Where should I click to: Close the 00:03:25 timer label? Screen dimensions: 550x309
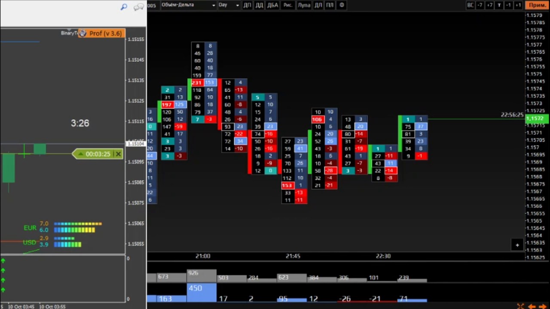[x=118, y=154]
